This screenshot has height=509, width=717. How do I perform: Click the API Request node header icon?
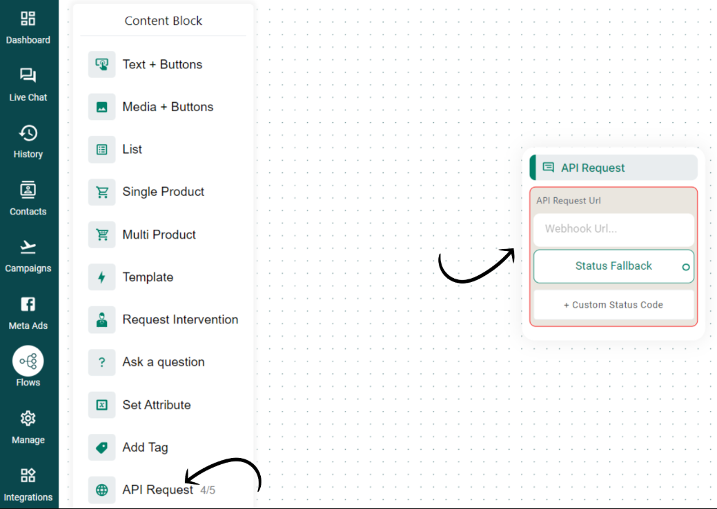548,167
